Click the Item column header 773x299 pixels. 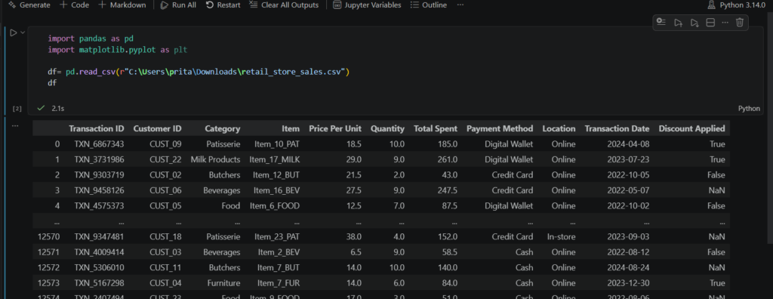291,128
